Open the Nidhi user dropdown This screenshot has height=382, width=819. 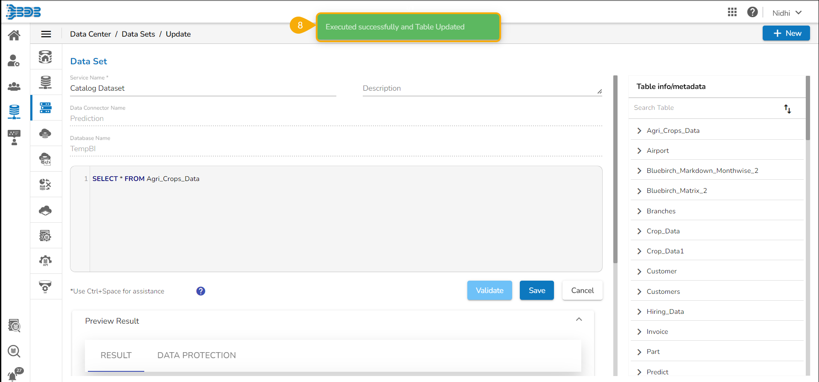[787, 13]
